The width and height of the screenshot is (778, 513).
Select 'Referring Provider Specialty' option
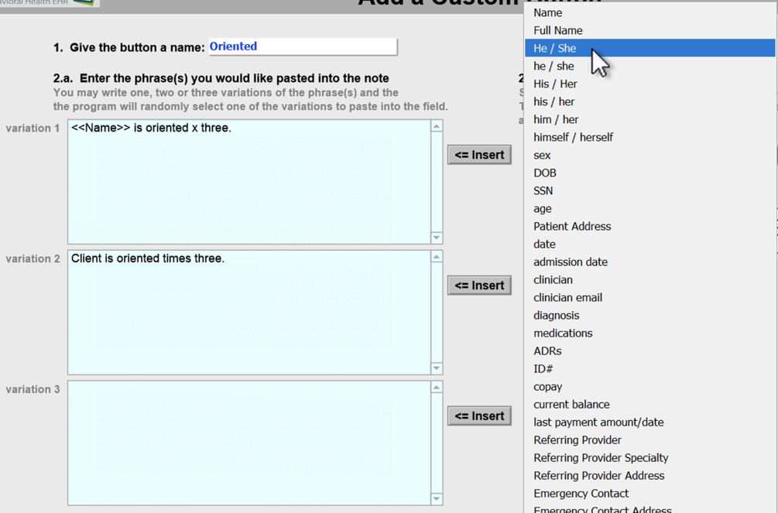click(601, 457)
